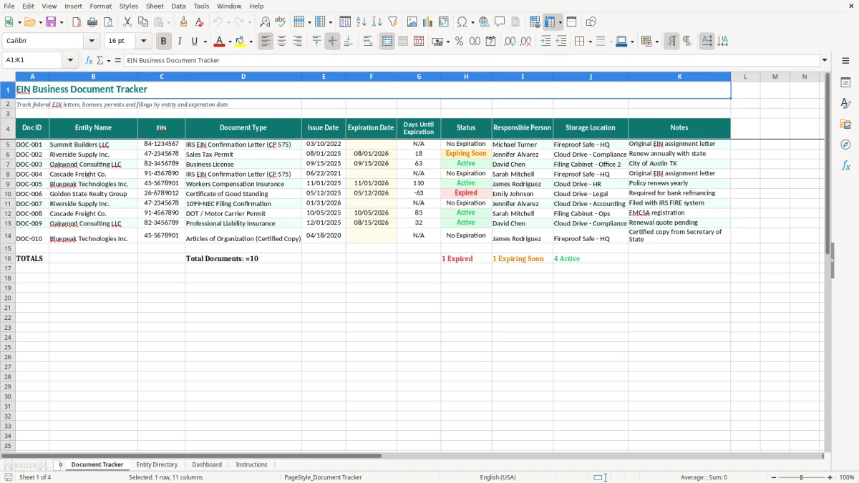Toggle Align Left
Screen dimensions: 859x483
tap(266, 42)
